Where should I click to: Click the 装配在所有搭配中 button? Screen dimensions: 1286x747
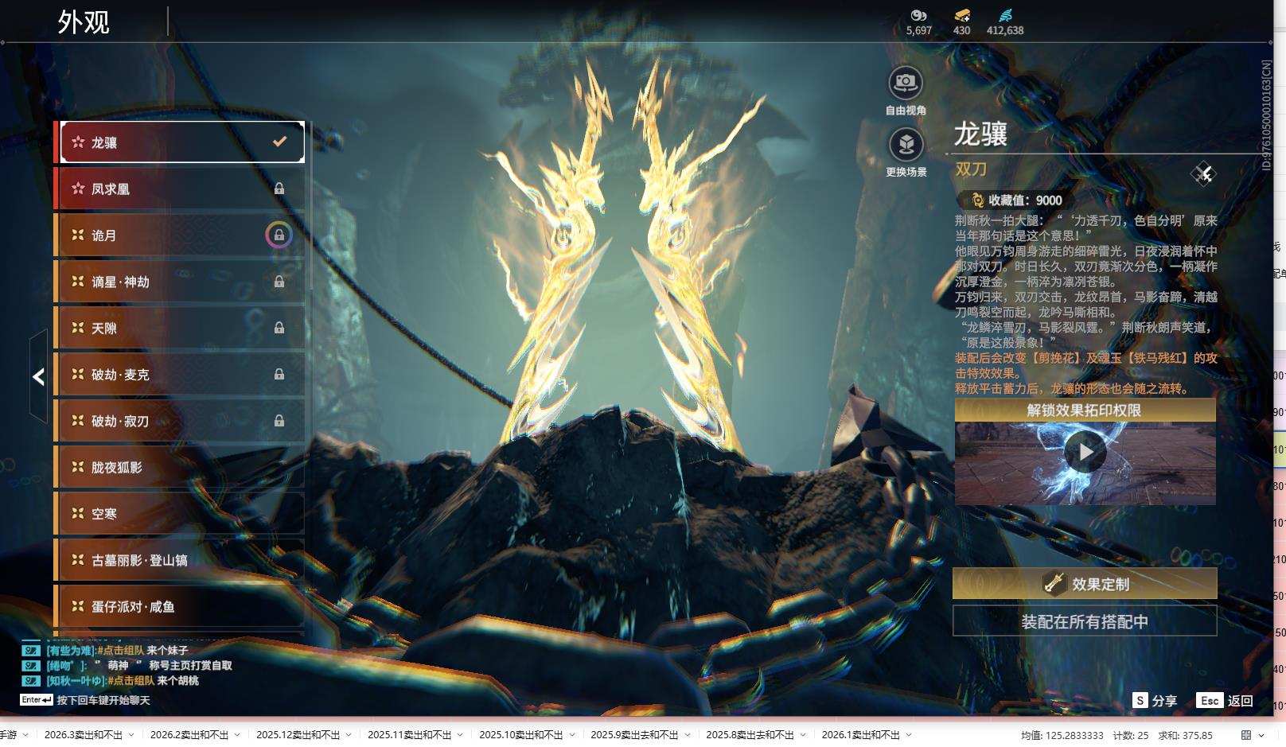pos(1085,621)
